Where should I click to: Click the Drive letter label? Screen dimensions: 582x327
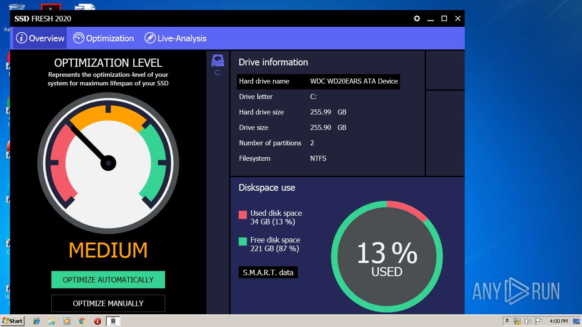click(x=256, y=97)
